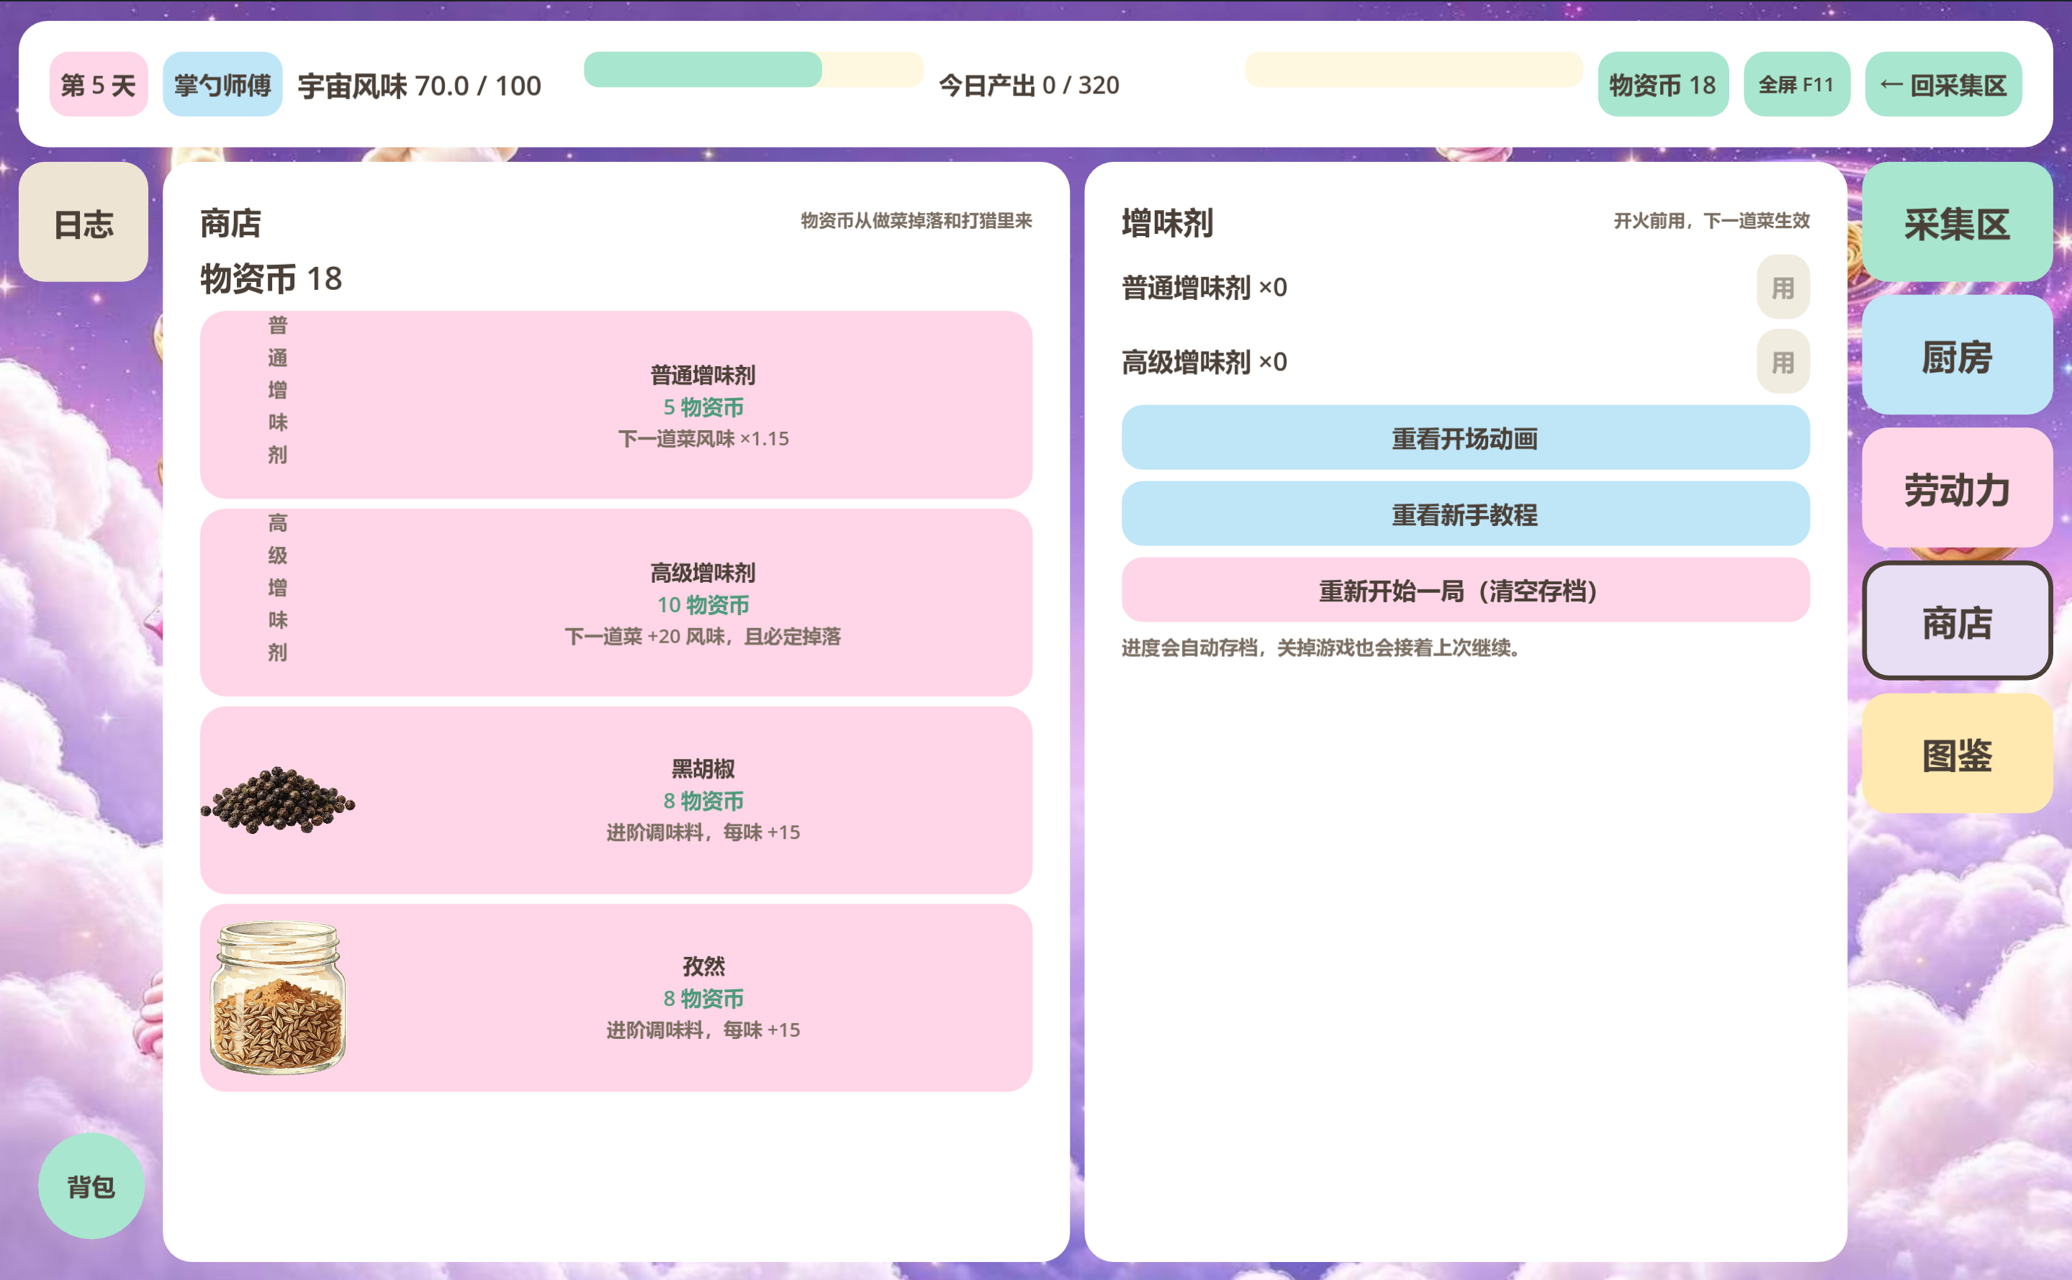The width and height of the screenshot is (2072, 1280).
Task: Open the 日志 log panel
Action: (84, 222)
